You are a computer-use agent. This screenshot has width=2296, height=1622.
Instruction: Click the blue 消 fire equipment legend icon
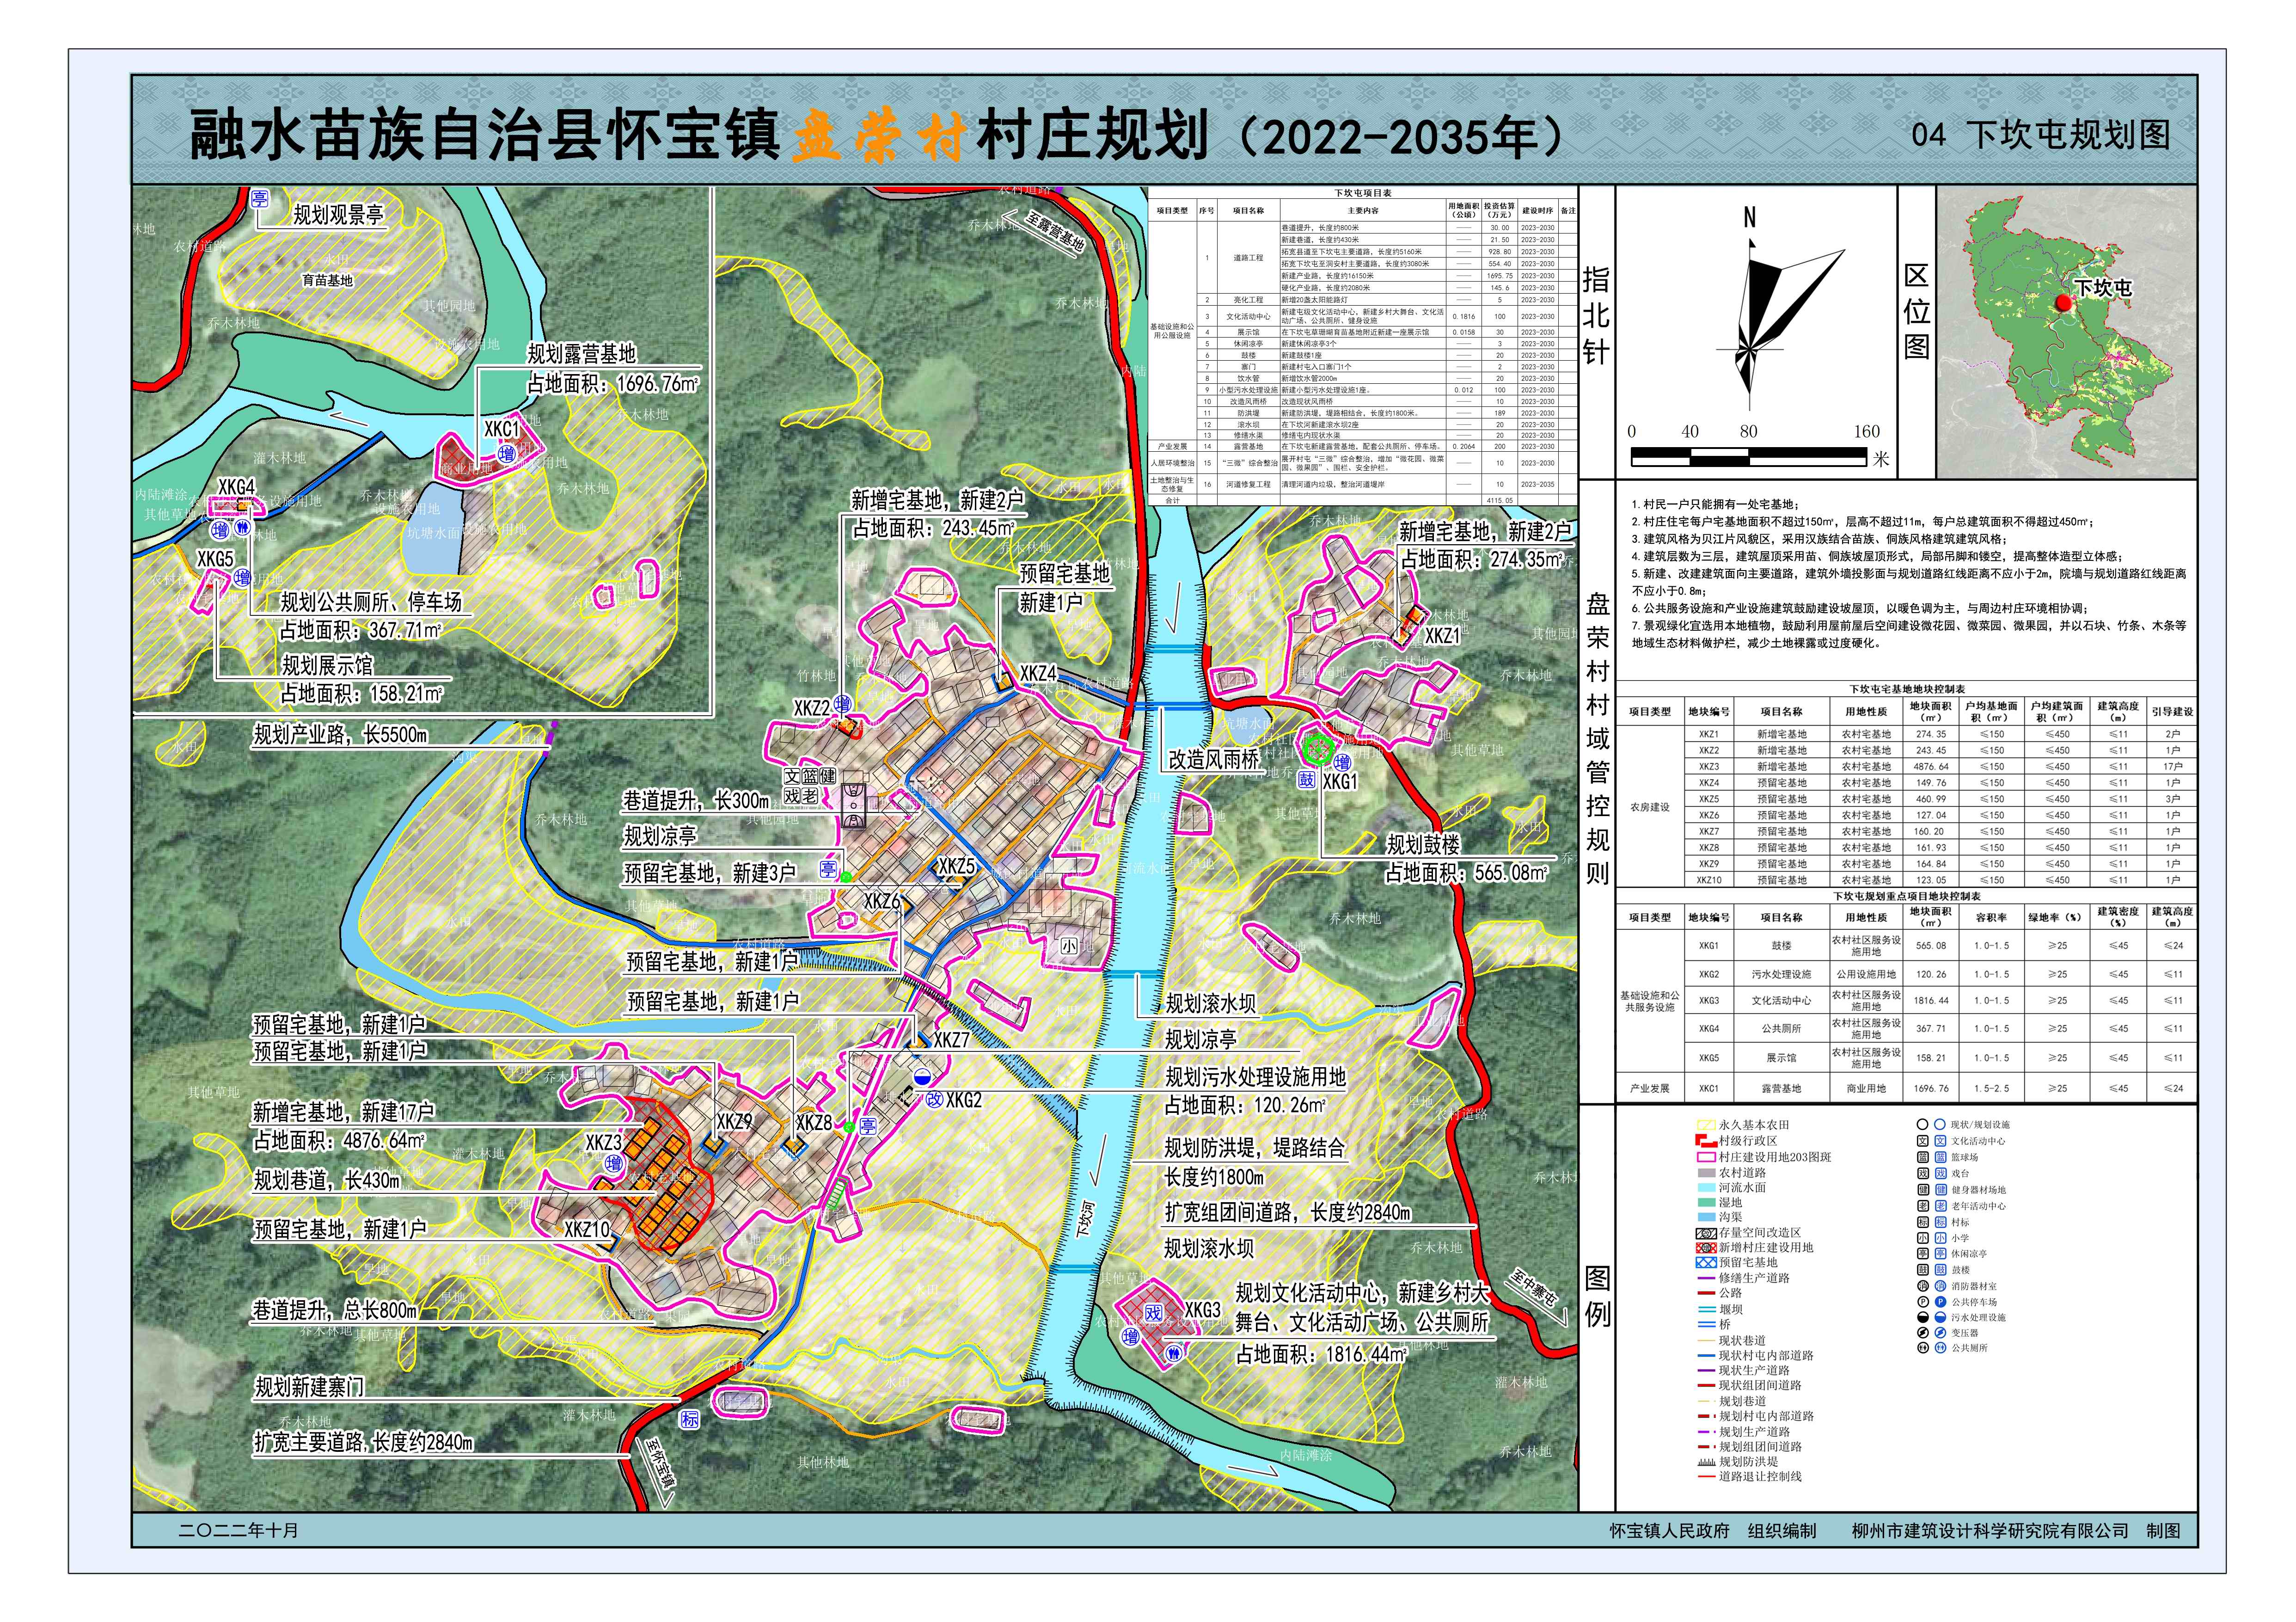[x=1940, y=1286]
